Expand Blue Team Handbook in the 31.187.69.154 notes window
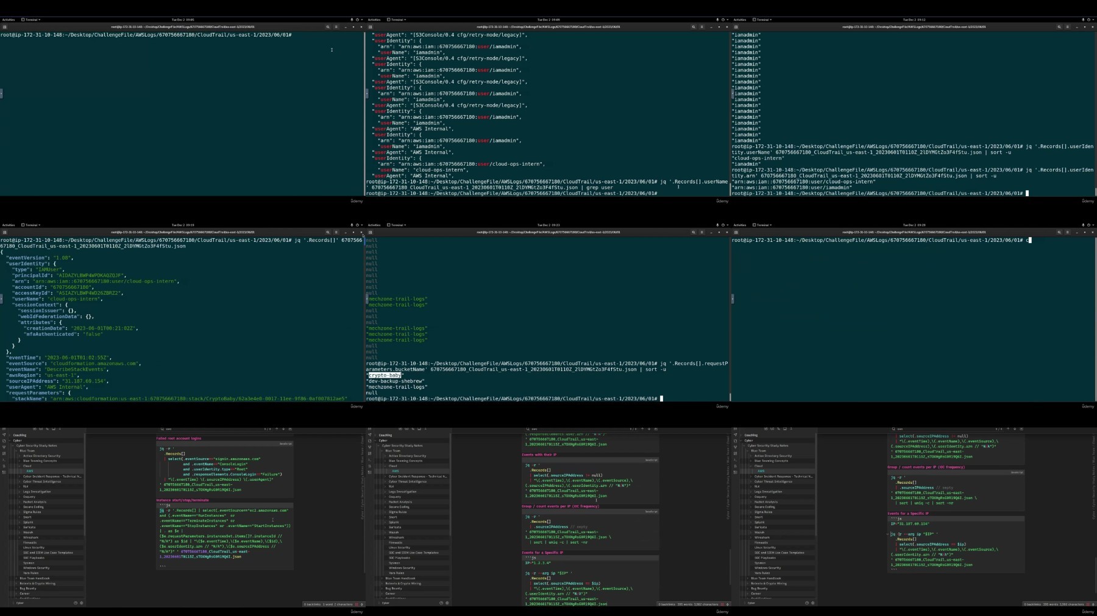 click(748, 578)
